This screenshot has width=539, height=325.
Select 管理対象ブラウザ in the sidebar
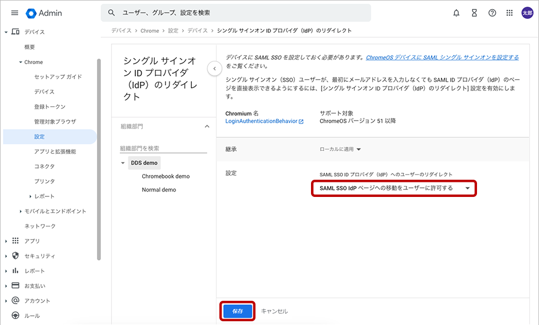click(x=55, y=122)
